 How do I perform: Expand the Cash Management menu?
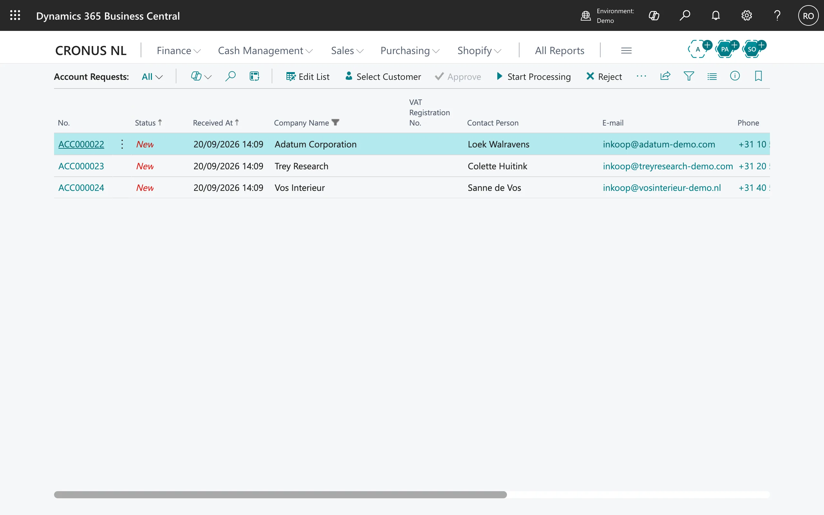click(265, 51)
